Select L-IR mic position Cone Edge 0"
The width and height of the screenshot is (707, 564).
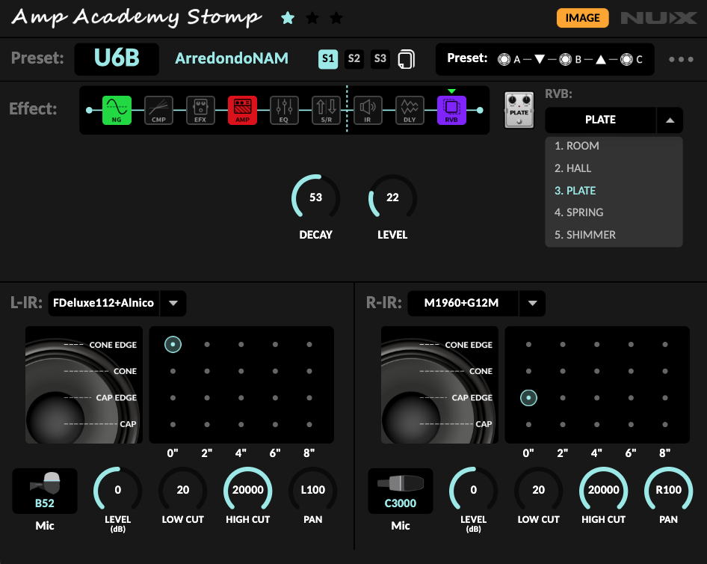click(x=173, y=345)
